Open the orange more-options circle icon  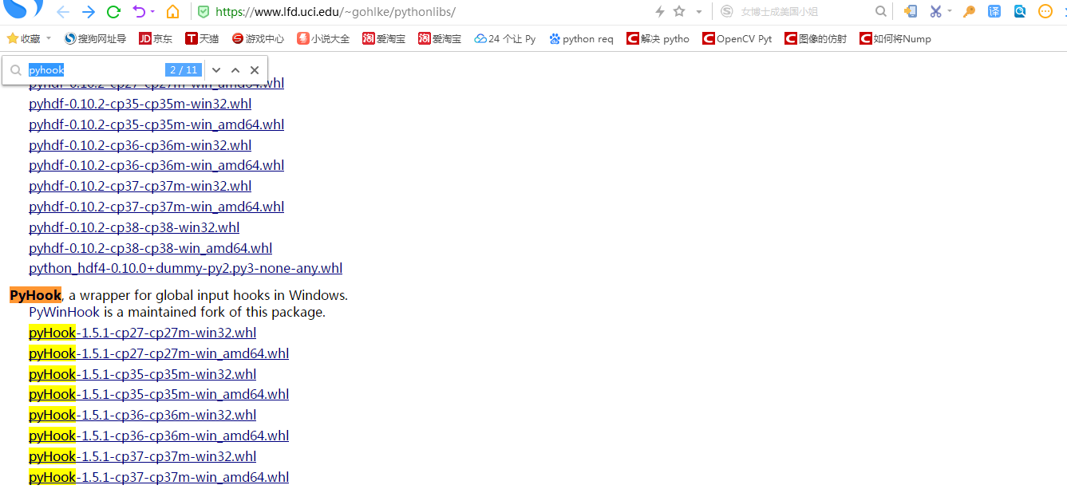point(1045,12)
